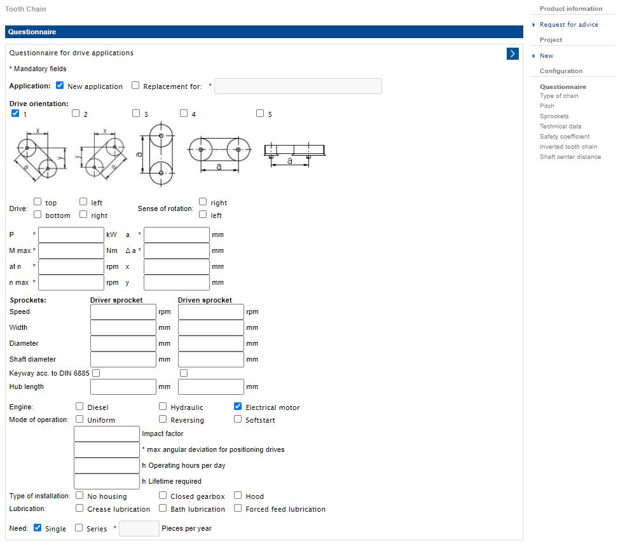Go to Type of chain step
Viewport: 618px width, 546px height.
point(559,96)
